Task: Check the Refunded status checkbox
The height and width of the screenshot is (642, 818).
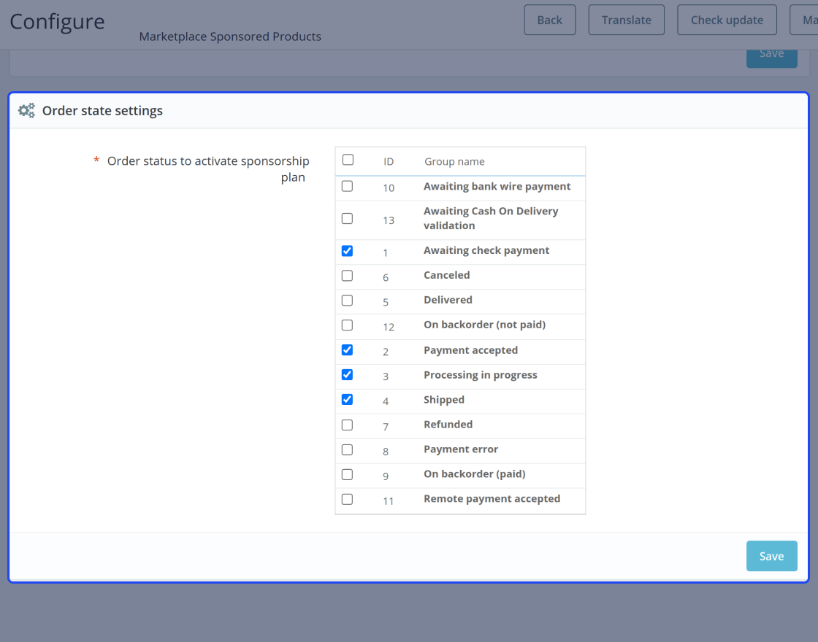Action: click(x=347, y=425)
